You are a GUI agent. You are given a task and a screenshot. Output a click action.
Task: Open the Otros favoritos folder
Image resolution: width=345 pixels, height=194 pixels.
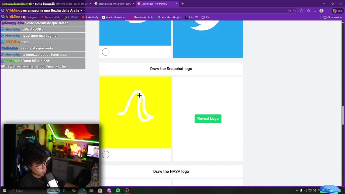tap(333, 17)
